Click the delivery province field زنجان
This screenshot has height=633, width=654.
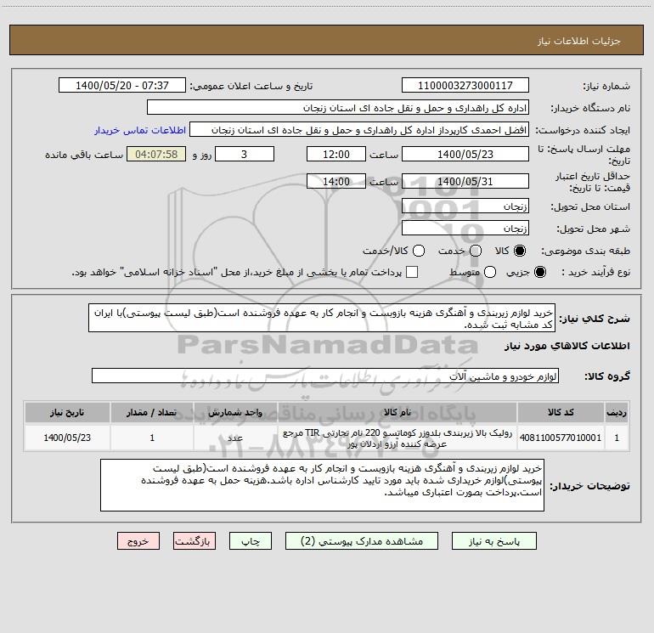coord(465,206)
